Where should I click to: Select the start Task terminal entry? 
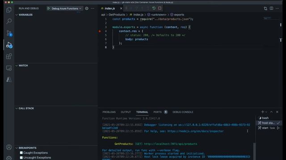pyautogui.click(x=269, y=128)
